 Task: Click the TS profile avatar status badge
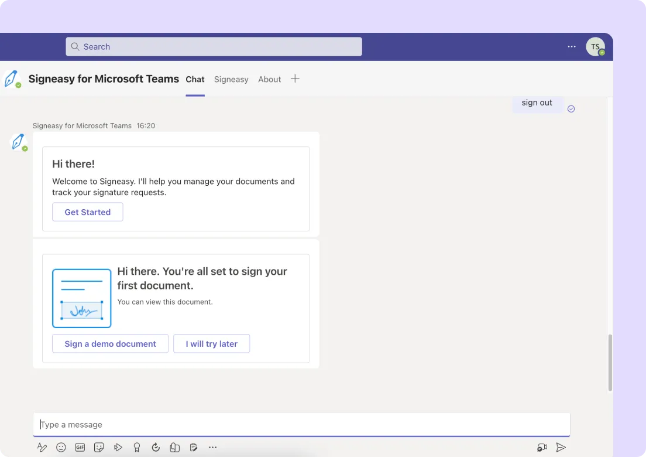(602, 53)
